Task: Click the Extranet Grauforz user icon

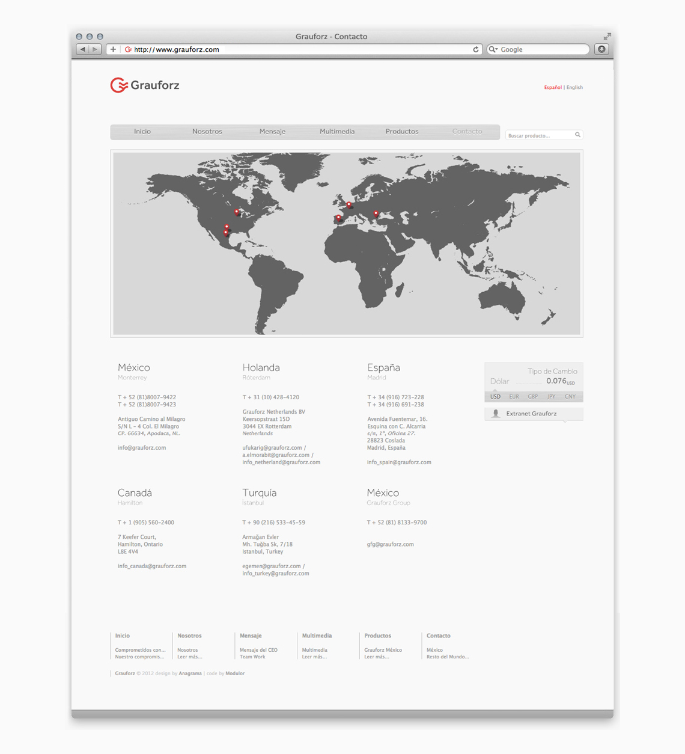Action: click(496, 414)
